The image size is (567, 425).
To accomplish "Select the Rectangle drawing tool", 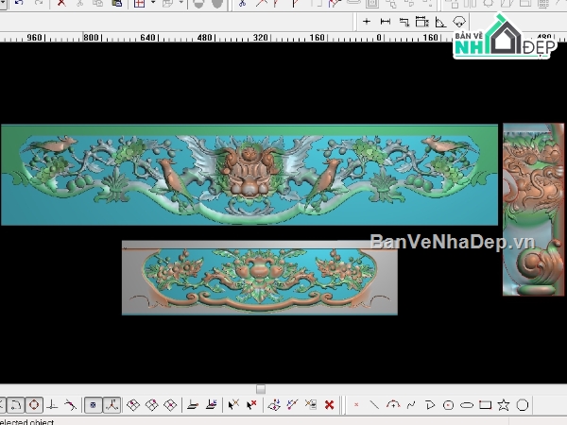I will coord(486,405).
